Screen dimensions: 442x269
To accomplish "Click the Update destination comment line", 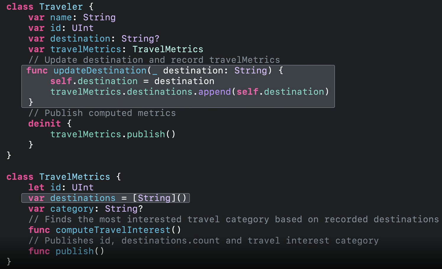I will tap(154, 60).
